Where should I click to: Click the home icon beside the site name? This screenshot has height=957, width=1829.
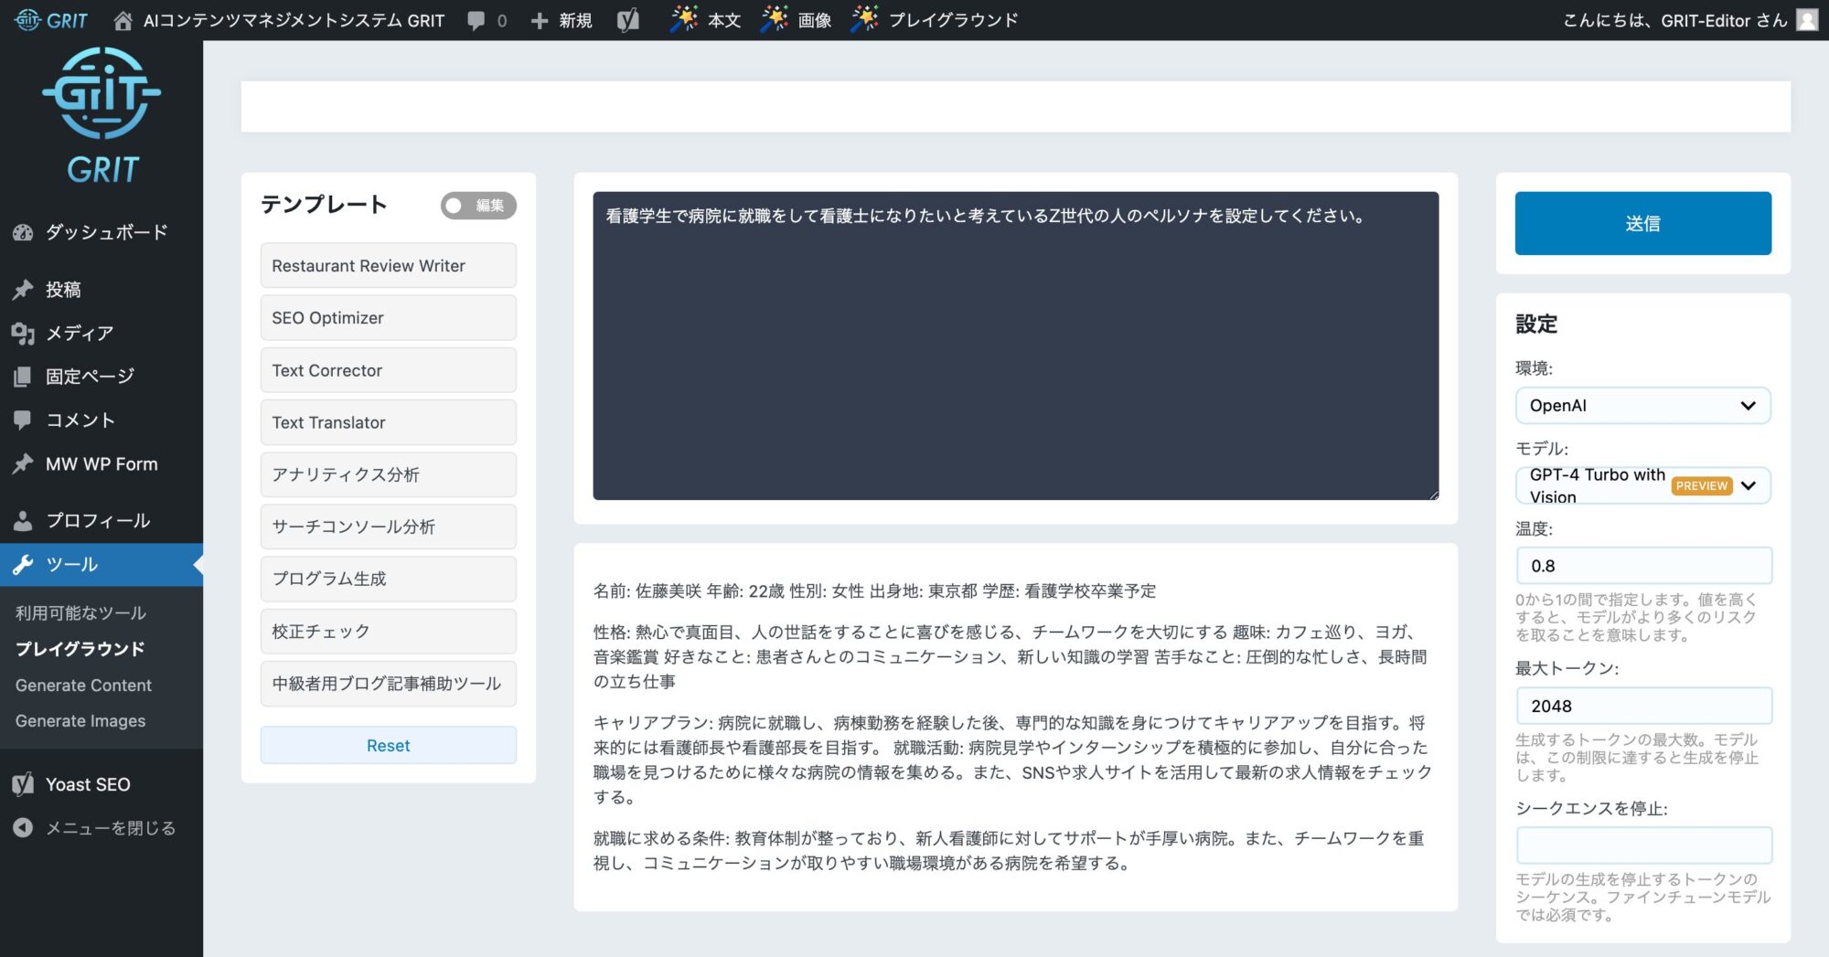point(123,20)
